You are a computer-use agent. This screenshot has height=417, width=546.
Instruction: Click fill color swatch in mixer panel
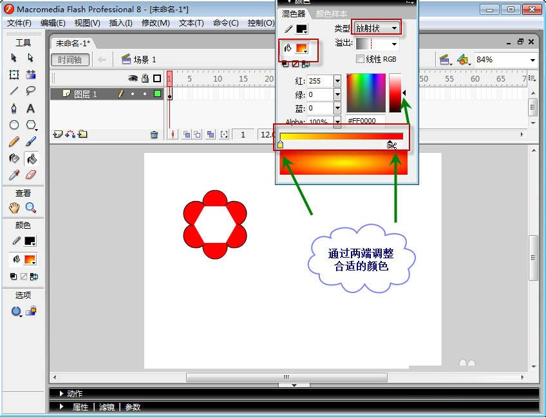coord(301,48)
